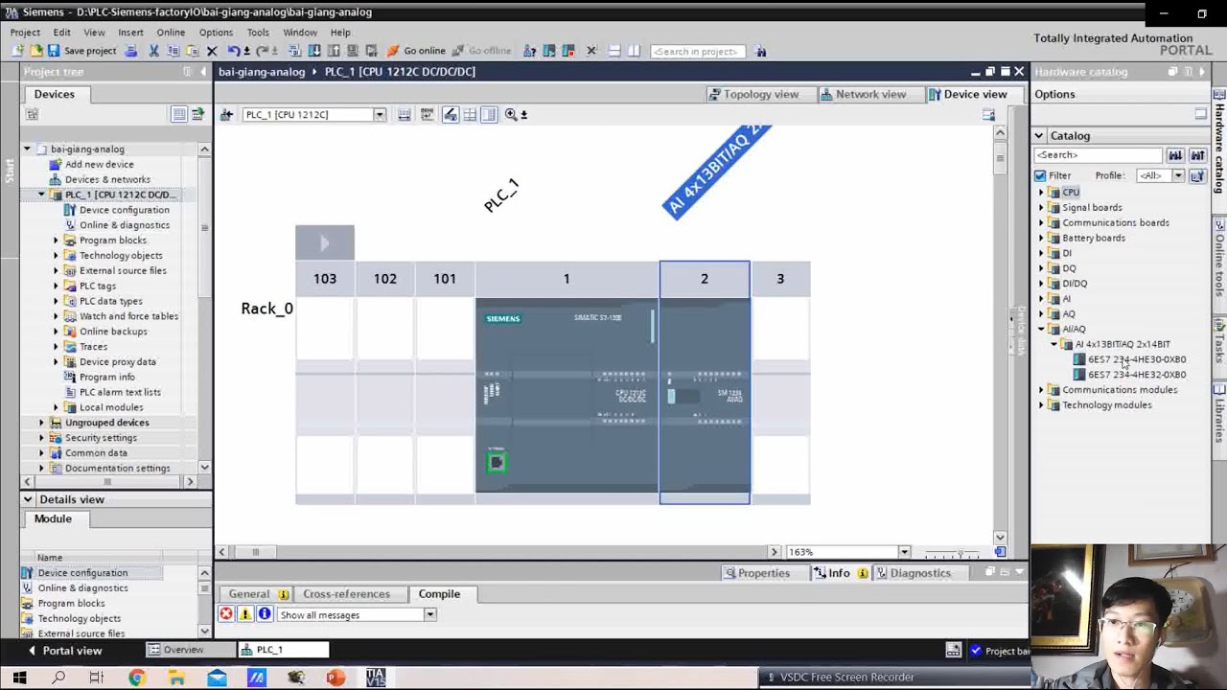Click the Search field in the Catalog
1227x690 pixels.
[x=1099, y=155]
